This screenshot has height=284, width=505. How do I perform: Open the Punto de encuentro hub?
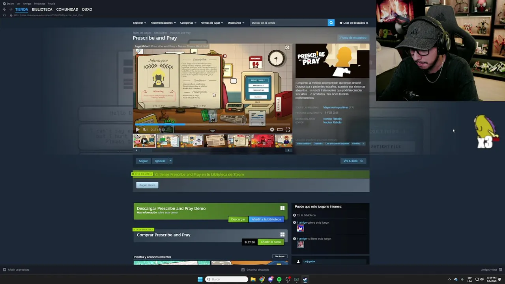coord(353,37)
